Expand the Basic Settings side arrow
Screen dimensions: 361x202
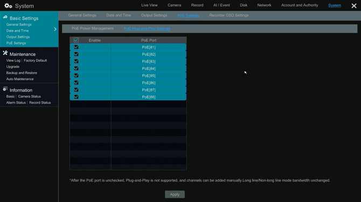click(55, 29)
